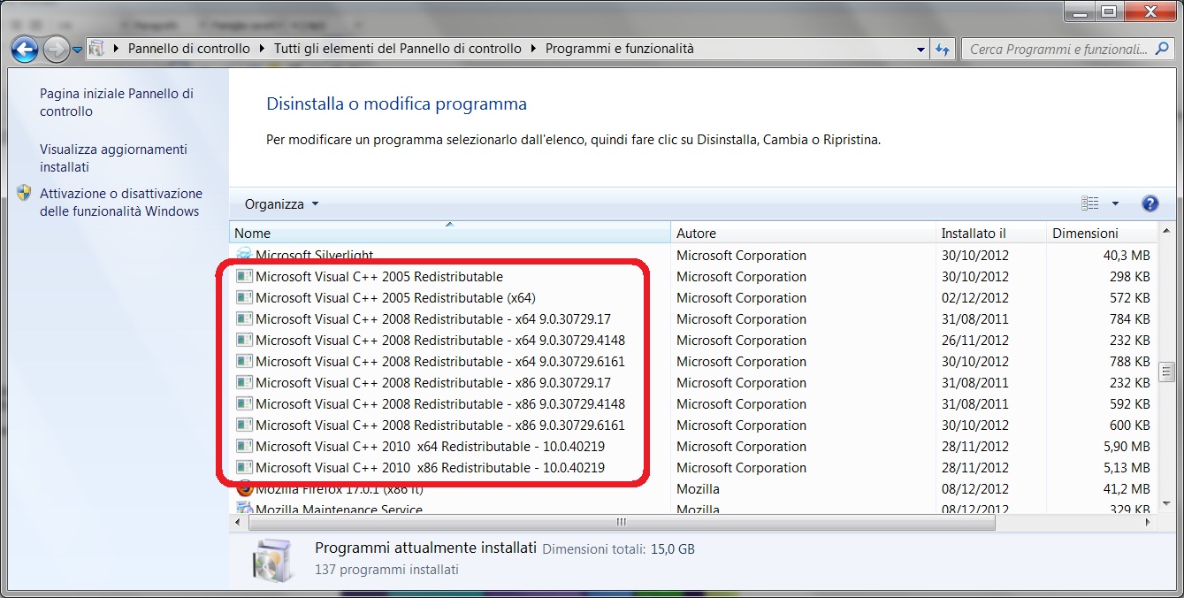Sort the list by the 'Installato il' column
1184x598 pixels.
990,234
